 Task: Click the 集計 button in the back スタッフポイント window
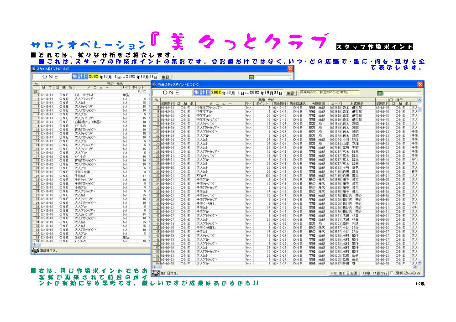tap(166, 77)
